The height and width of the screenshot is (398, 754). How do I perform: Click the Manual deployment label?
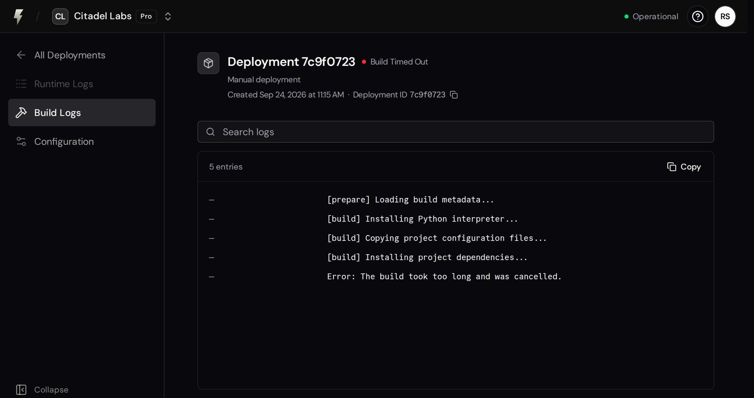pyautogui.click(x=264, y=80)
